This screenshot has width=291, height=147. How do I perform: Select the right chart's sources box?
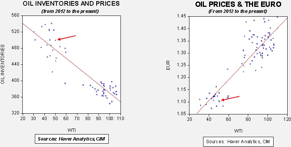coord(238,142)
